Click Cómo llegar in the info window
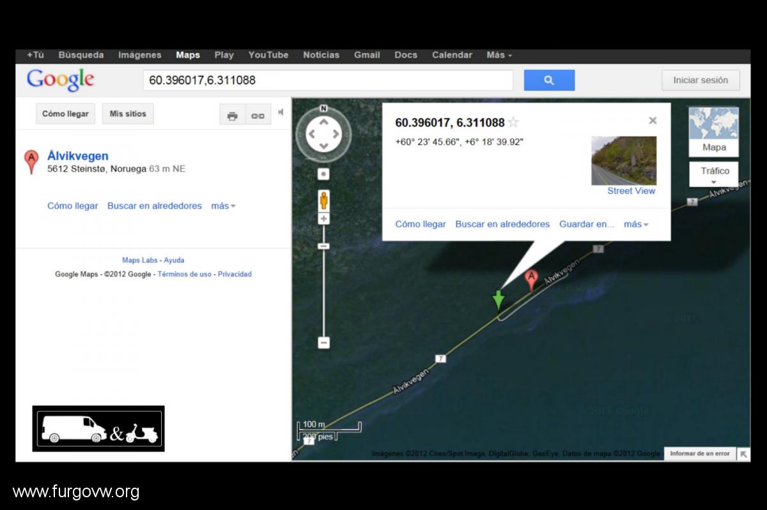The height and width of the screenshot is (510, 767). coord(421,224)
